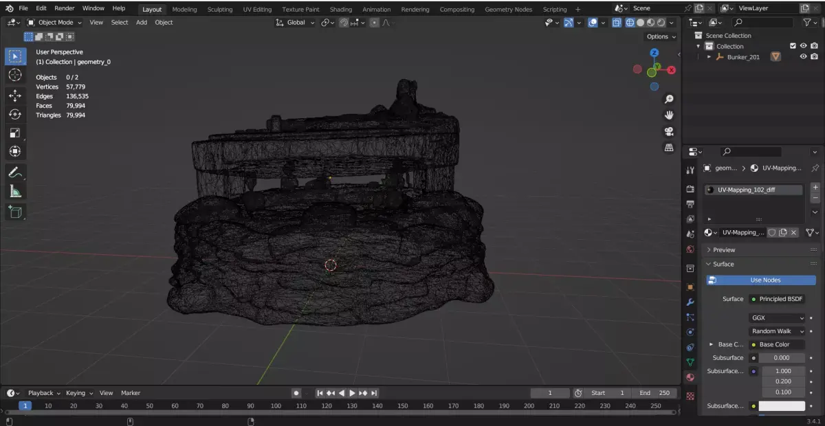This screenshot has height=426, width=825.
Task: Hide Bunker_201 in viewport with eye icon
Action: point(803,57)
